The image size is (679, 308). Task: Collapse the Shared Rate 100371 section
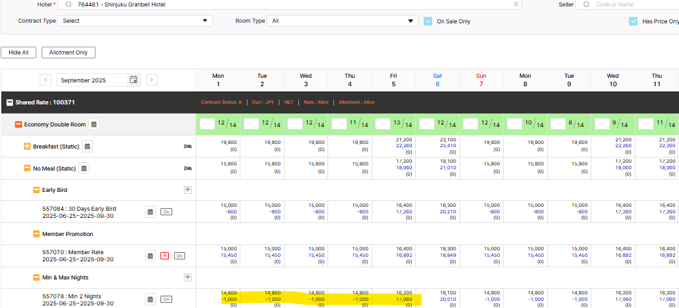(x=10, y=102)
